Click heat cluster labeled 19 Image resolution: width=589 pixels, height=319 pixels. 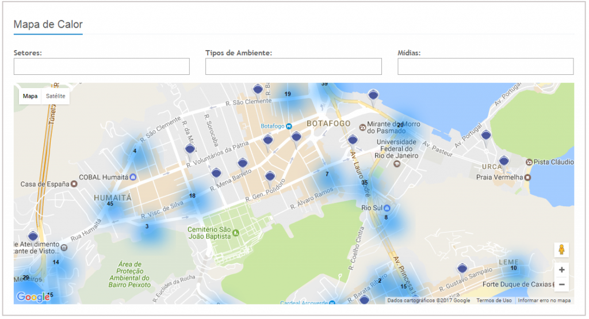(288, 94)
